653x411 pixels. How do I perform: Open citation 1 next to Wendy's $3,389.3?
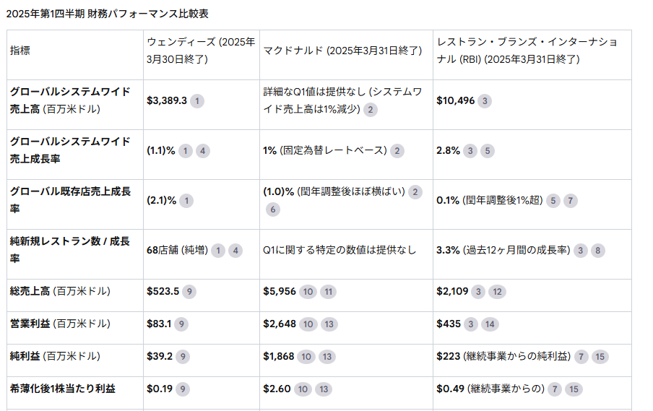pyautogui.click(x=197, y=101)
